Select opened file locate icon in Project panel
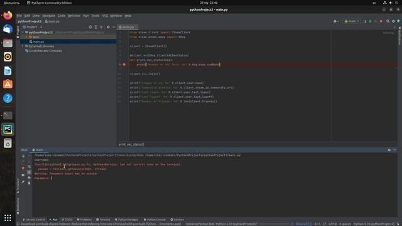The image size is (402, 226). pyautogui.click(x=90, y=27)
